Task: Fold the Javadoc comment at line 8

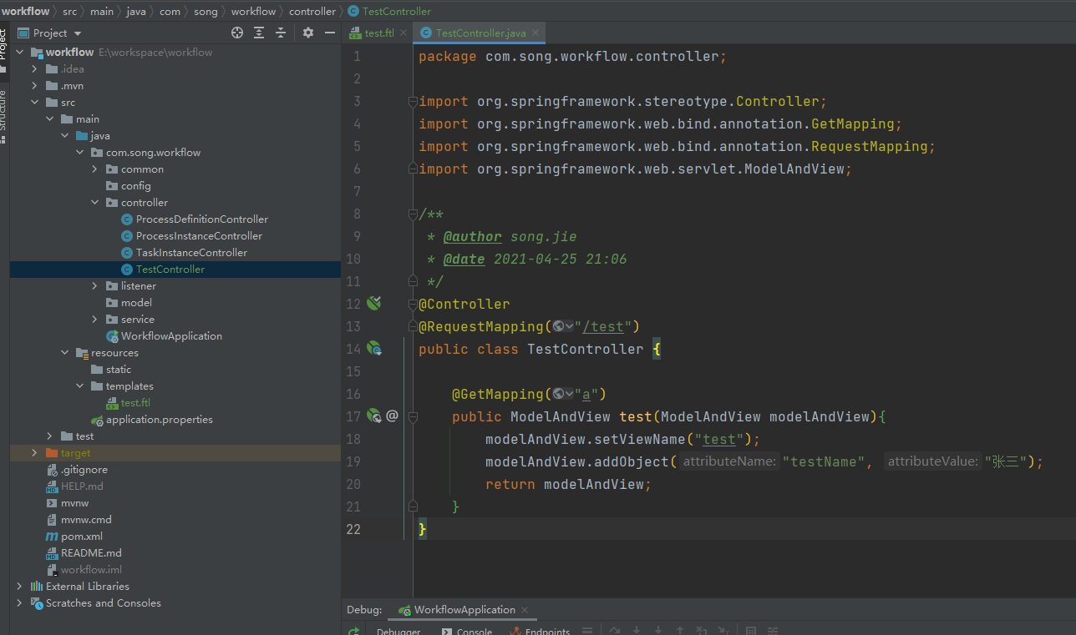Action: [x=412, y=214]
